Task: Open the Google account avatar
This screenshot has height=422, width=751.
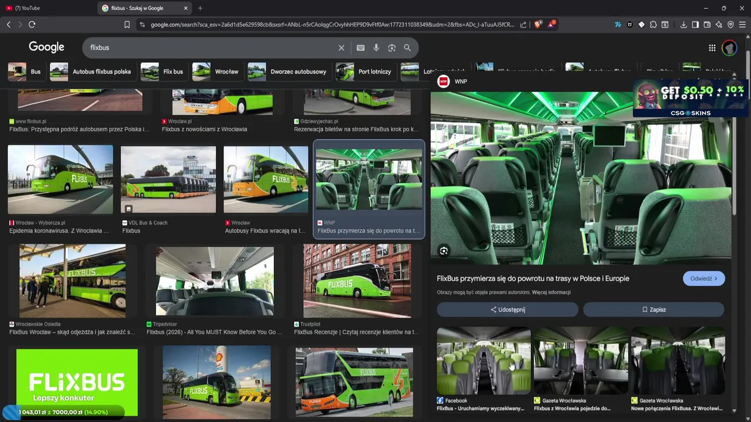Action: tap(729, 48)
